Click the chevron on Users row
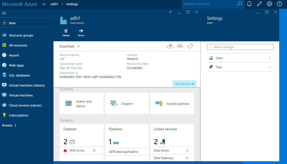Viewport: 287px width, 164px height. pos(270,58)
